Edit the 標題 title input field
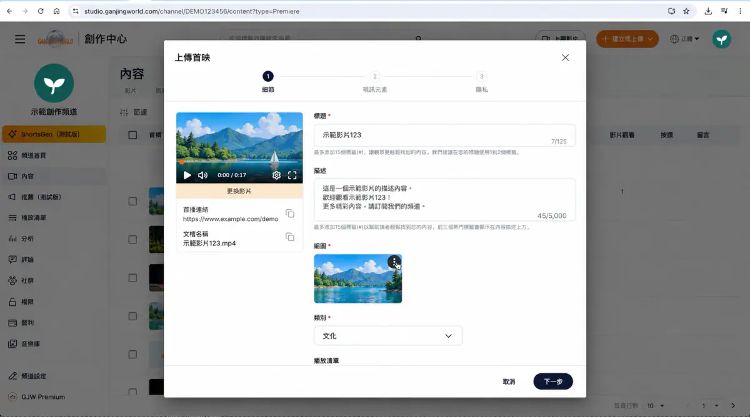The image size is (750, 417). (x=444, y=135)
